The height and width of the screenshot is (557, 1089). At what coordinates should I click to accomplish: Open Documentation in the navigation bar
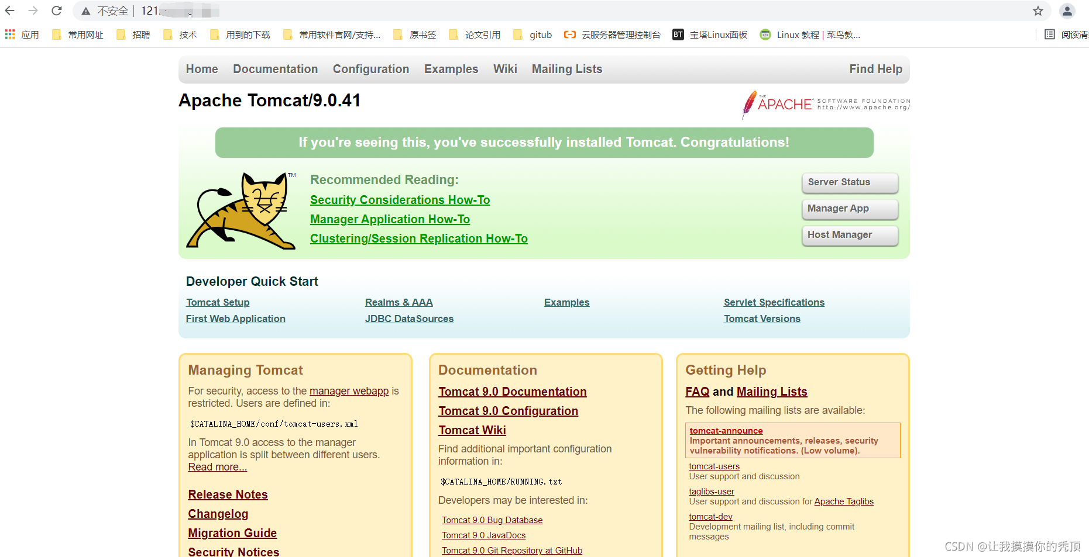(276, 69)
